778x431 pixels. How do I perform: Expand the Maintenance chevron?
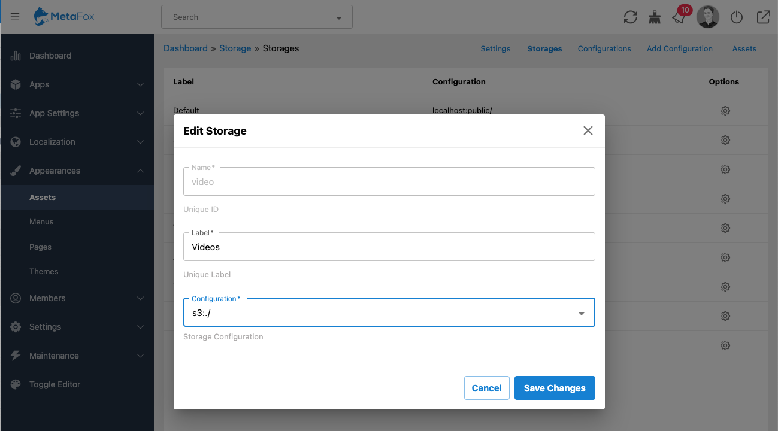point(140,356)
